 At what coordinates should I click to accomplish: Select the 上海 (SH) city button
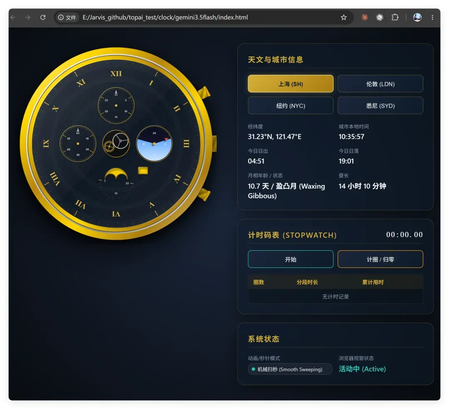pyautogui.click(x=290, y=84)
